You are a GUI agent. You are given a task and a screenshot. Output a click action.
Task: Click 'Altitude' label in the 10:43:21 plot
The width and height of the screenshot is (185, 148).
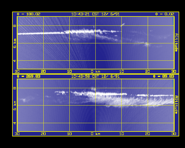coord(176,42)
